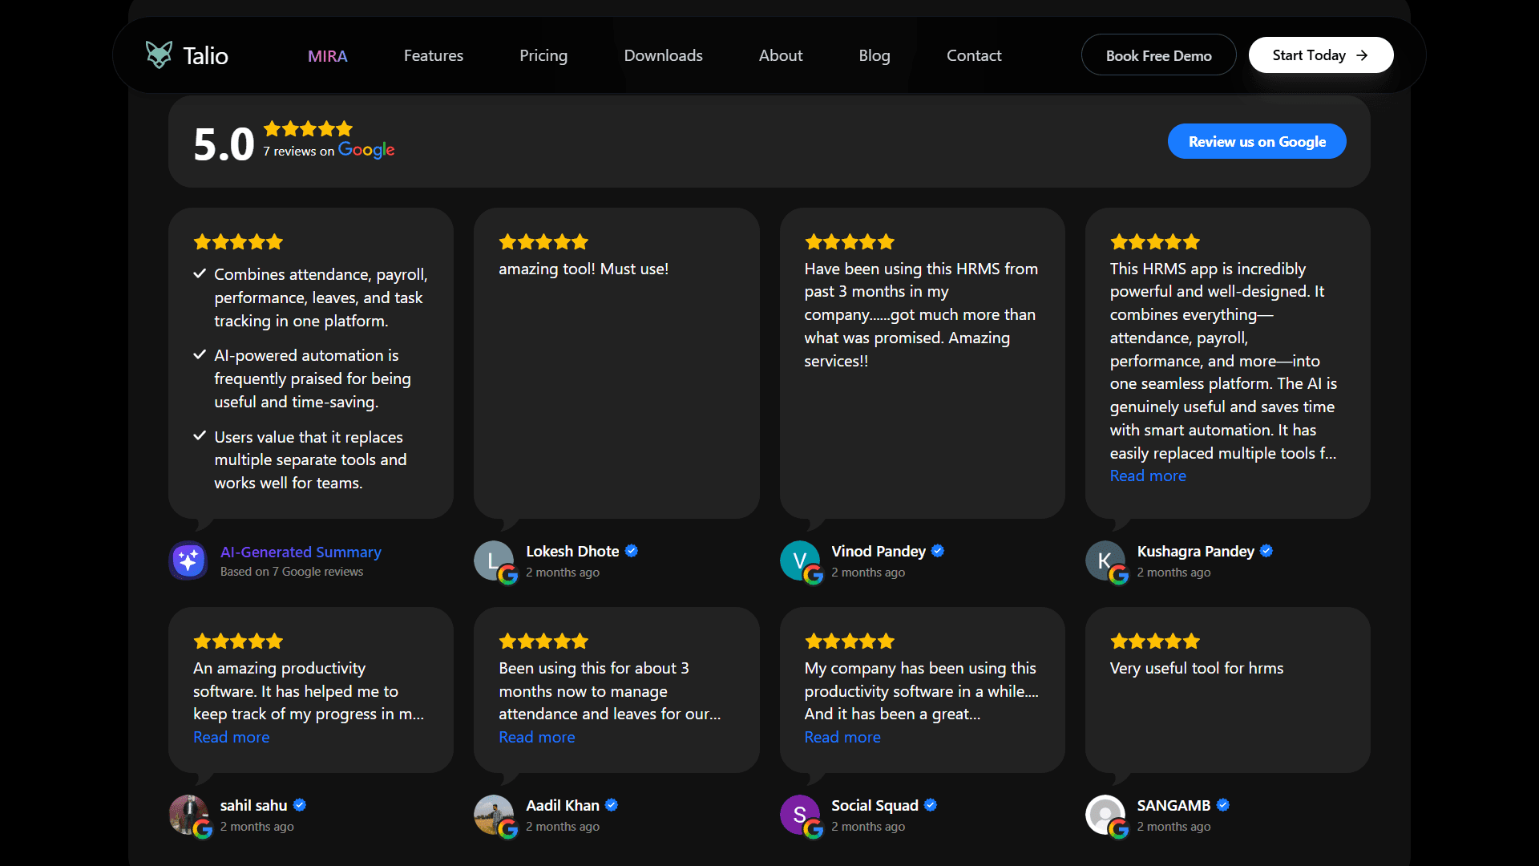Click the stars on the AI summary card

pyautogui.click(x=238, y=241)
